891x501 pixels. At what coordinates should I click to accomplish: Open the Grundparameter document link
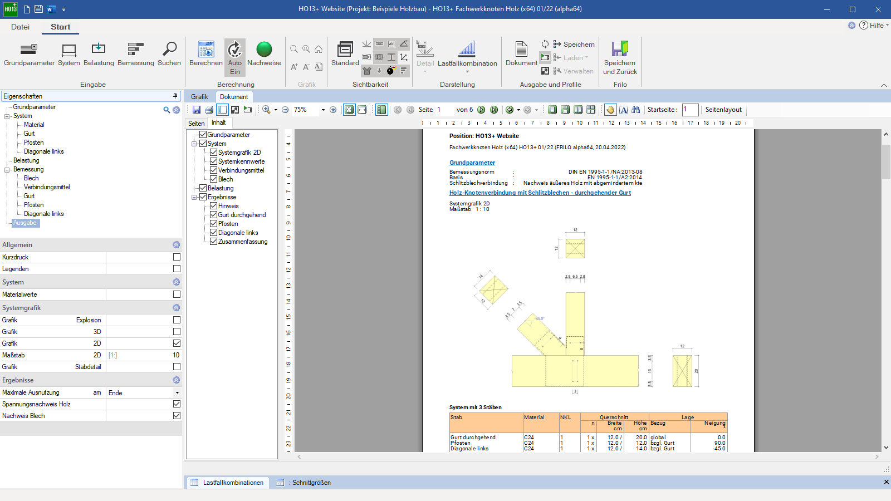click(472, 163)
